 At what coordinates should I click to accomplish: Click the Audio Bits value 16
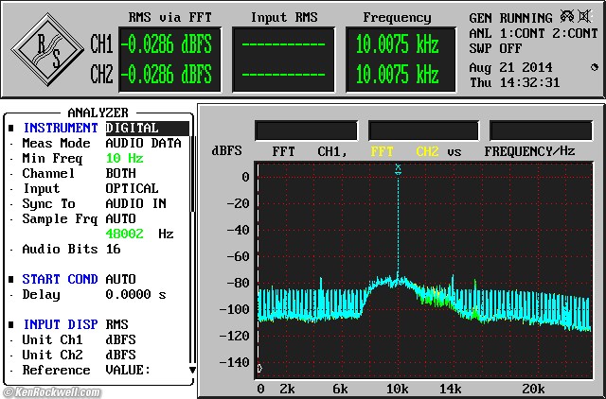pyautogui.click(x=113, y=249)
